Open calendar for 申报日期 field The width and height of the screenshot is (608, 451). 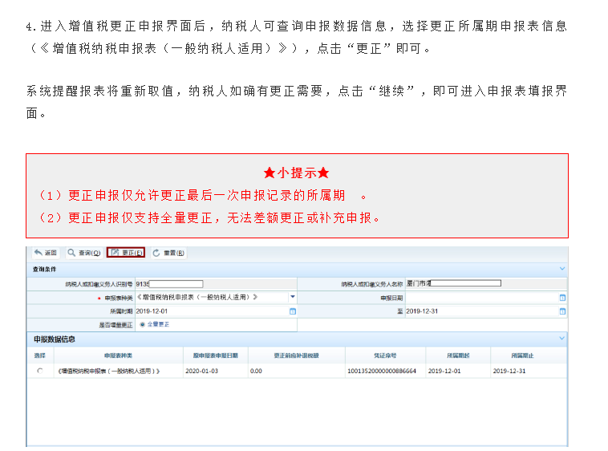pyautogui.click(x=562, y=298)
